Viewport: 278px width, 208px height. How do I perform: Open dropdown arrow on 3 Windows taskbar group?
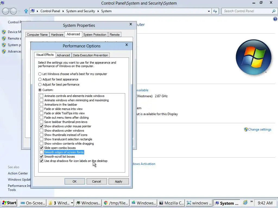click(72, 203)
